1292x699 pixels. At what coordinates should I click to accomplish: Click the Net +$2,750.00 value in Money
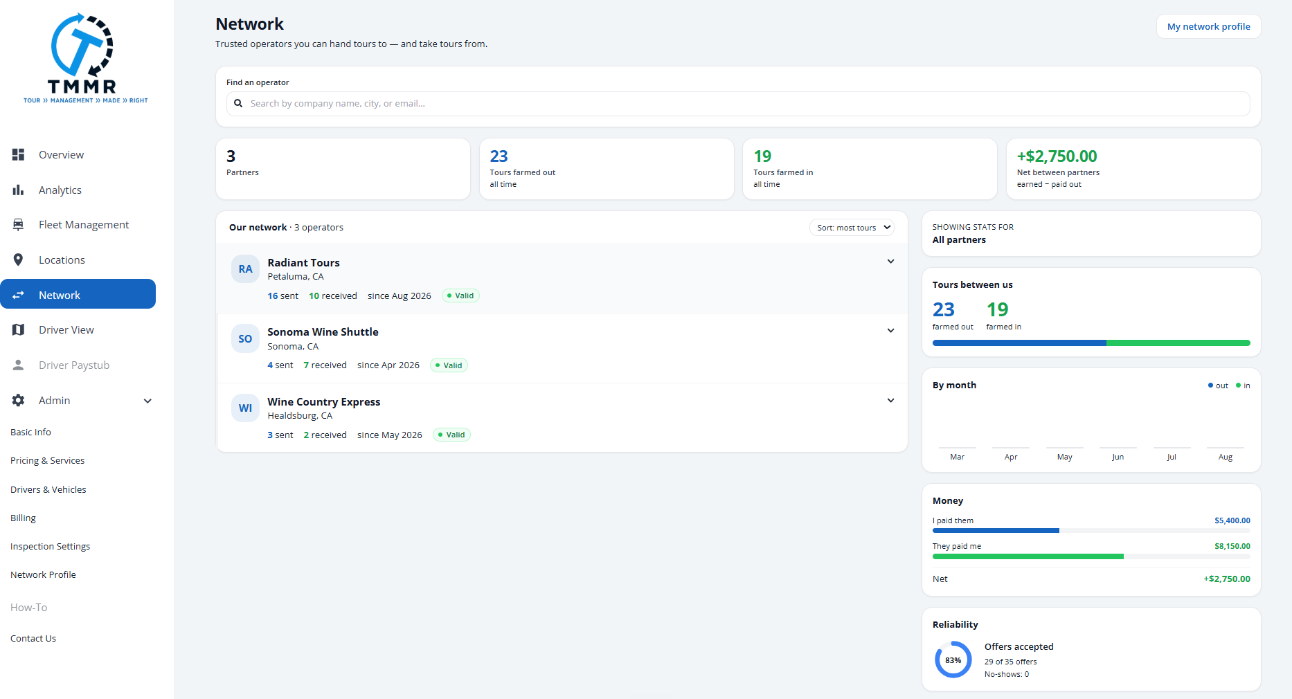click(x=1227, y=579)
